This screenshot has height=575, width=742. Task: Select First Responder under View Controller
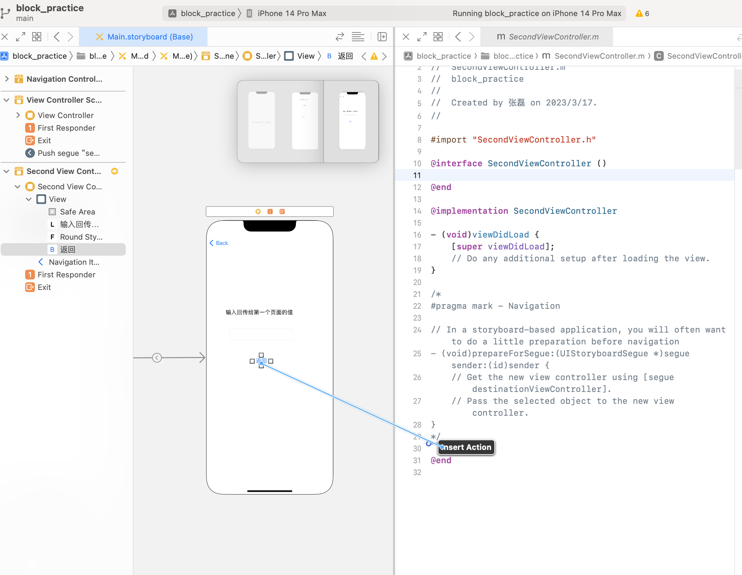[x=66, y=128]
